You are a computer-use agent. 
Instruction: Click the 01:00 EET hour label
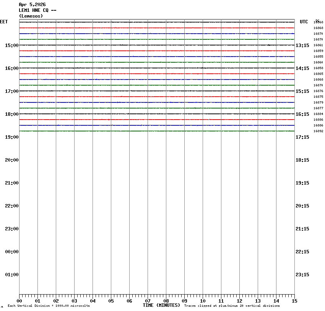point(11,275)
